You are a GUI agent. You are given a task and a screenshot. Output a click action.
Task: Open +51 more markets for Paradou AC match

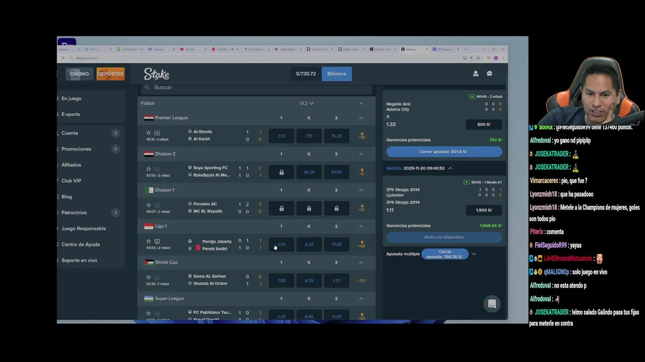[x=361, y=208]
